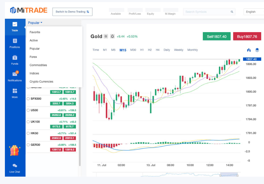Open Live Chat support
Screen dimensions: 264x184
pos(15,168)
